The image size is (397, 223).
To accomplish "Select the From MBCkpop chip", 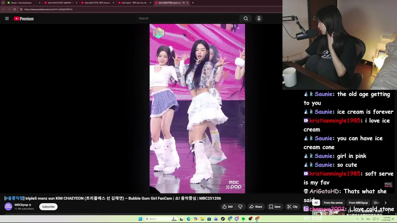I will coord(358,203).
